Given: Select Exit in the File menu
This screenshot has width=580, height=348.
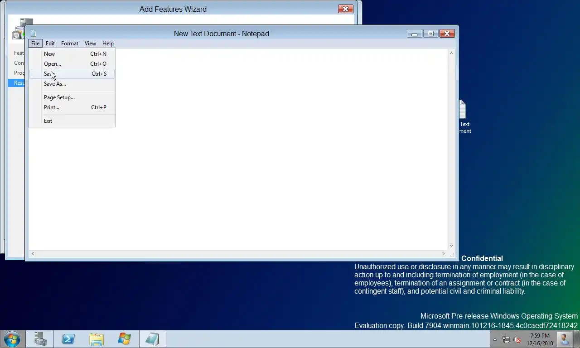Looking at the screenshot, I should 72,121.
